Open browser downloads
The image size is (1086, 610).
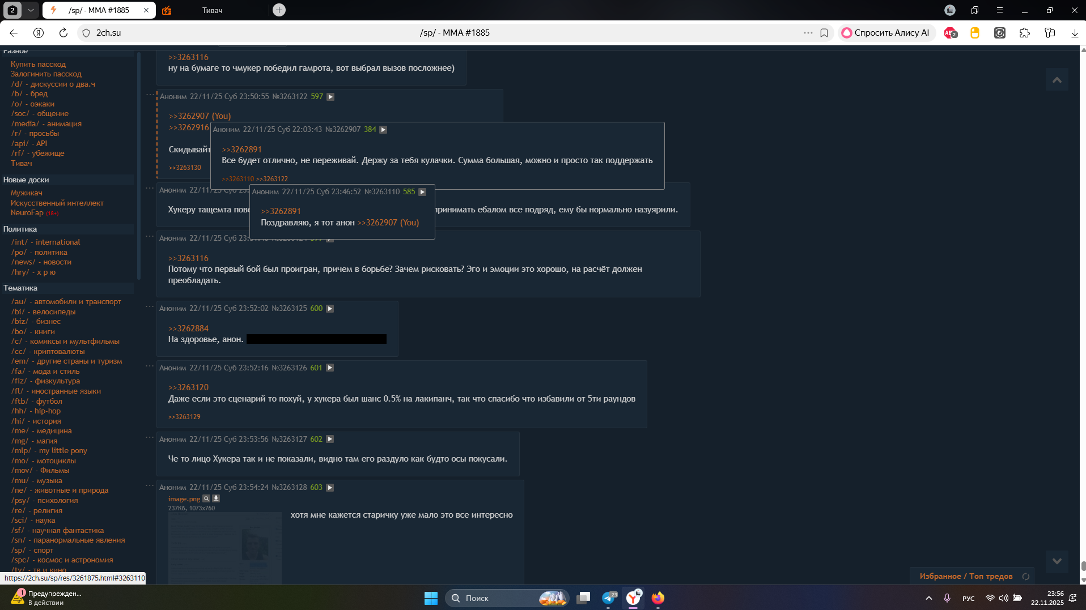coord(1075,33)
